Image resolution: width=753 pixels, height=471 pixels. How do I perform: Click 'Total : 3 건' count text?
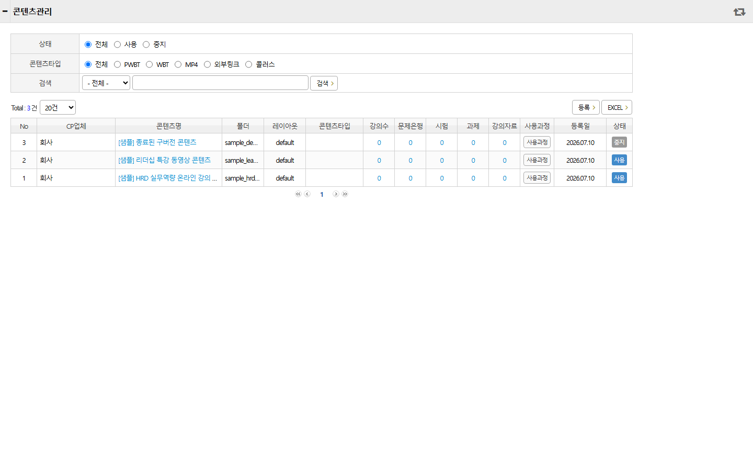(24, 108)
